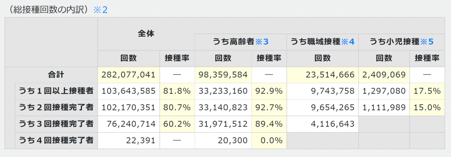Open the ※3 footnote beside うち高齢者
The image size is (451, 157).
click(x=262, y=41)
